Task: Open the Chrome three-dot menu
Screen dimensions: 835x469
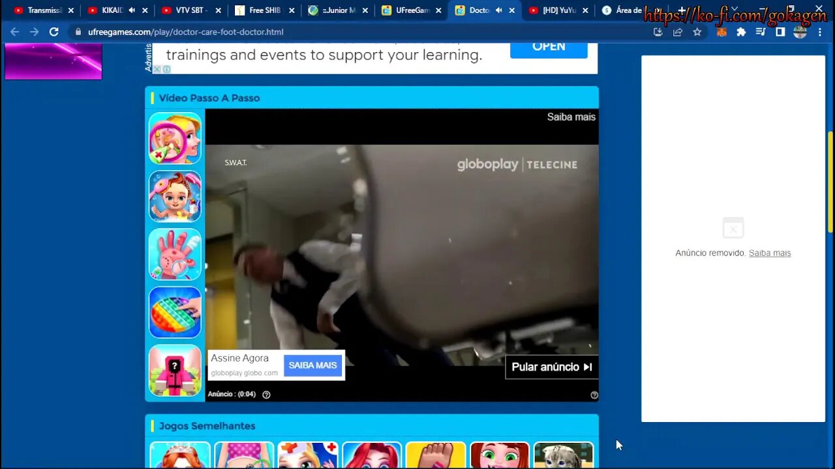Action: [x=821, y=32]
